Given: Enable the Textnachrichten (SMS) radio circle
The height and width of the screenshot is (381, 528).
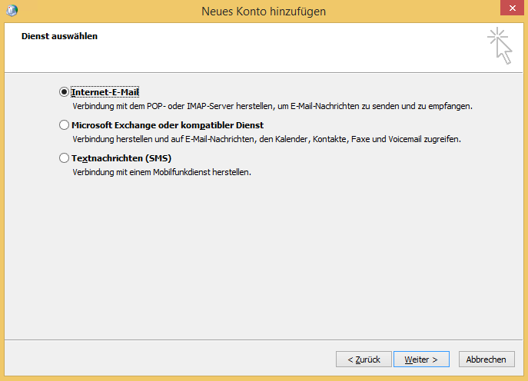Looking at the screenshot, I should 64,157.
